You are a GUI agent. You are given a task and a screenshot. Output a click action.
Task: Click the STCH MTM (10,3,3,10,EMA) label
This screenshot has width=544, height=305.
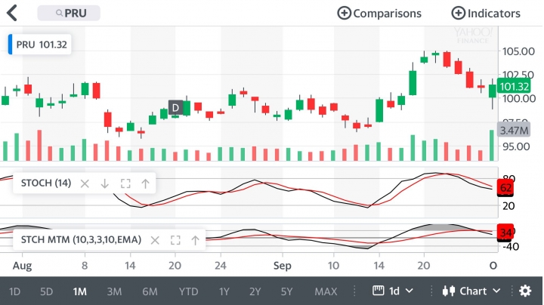(x=81, y=240)
